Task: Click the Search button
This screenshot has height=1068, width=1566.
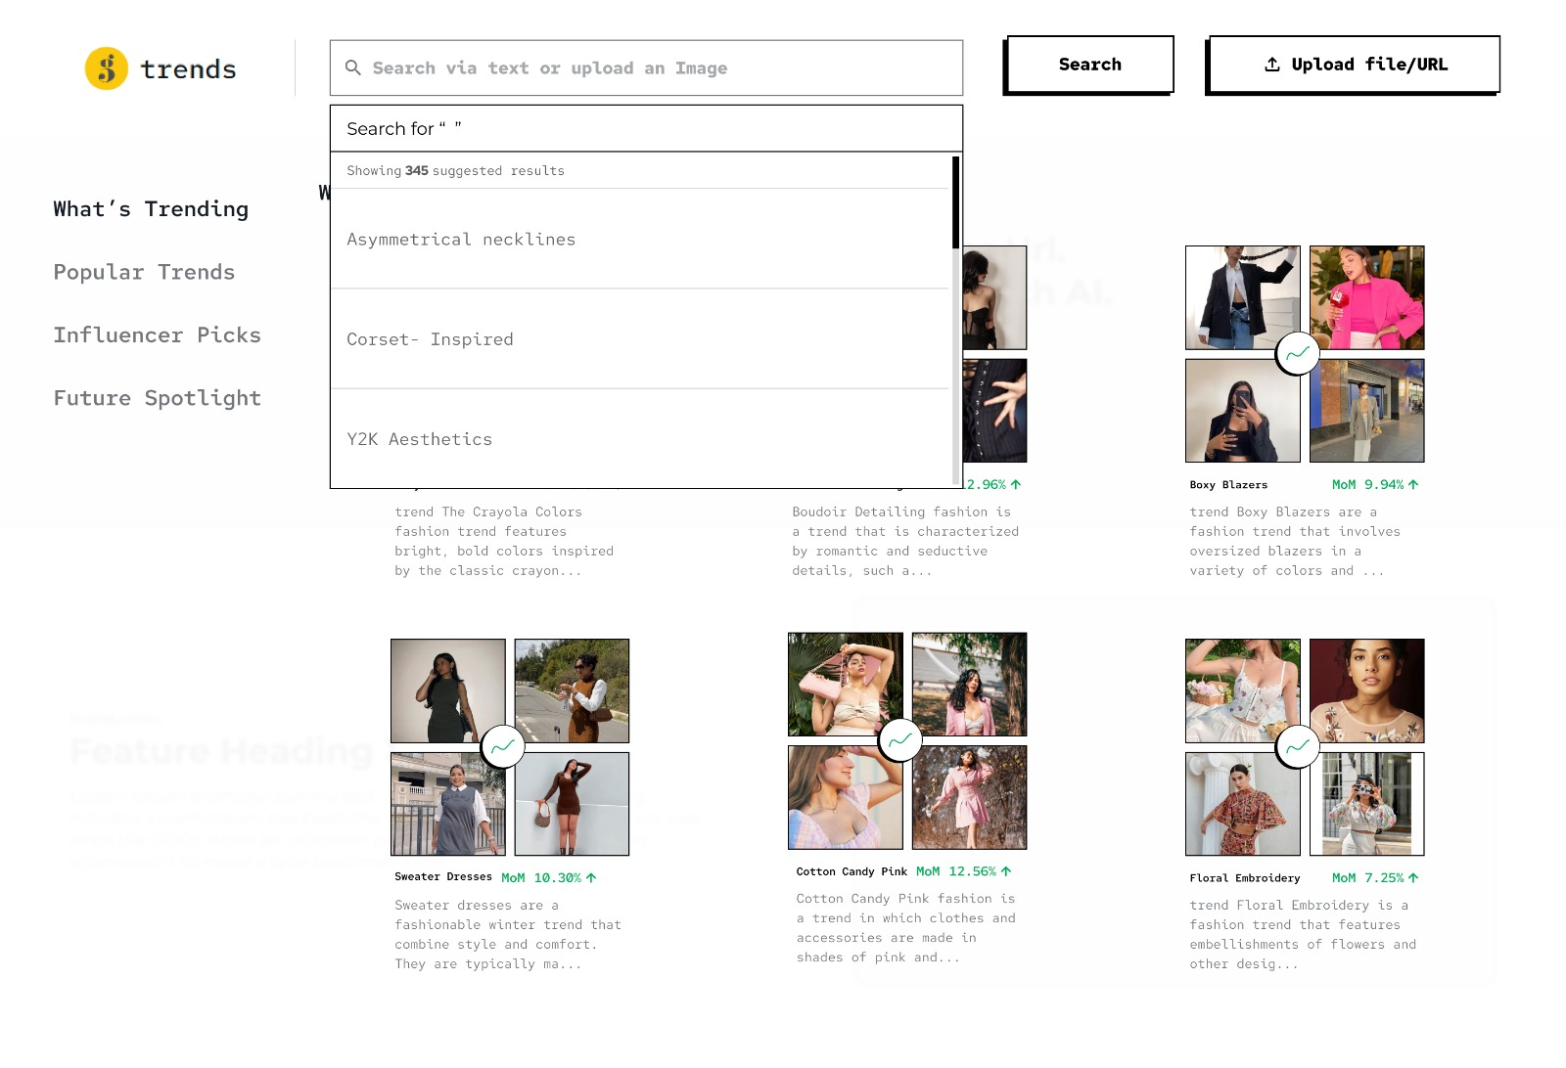Action: point(1090,65)
